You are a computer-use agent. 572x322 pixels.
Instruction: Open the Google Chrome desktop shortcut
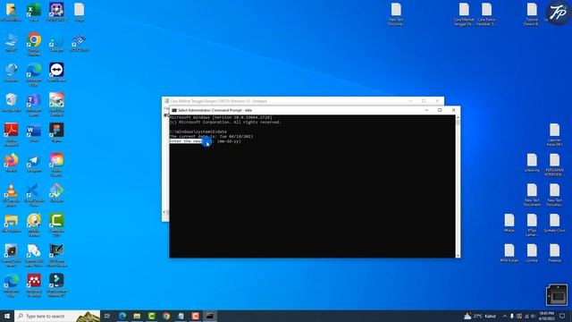pyautogui.click(x=34, y=44)
